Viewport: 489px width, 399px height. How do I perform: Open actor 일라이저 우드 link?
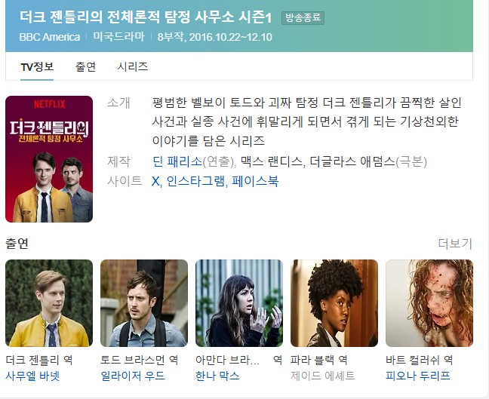133,376
